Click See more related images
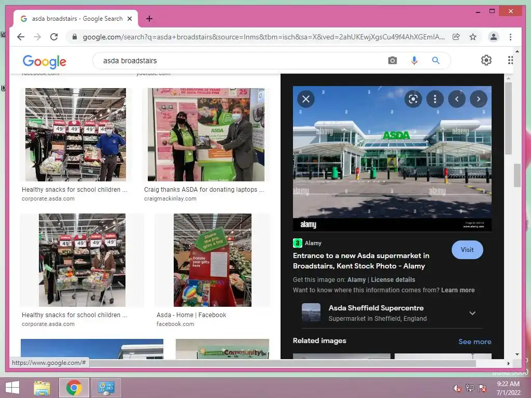Viewport: 531px width, 398px height. pyautogui.click(x=475, y=342)
